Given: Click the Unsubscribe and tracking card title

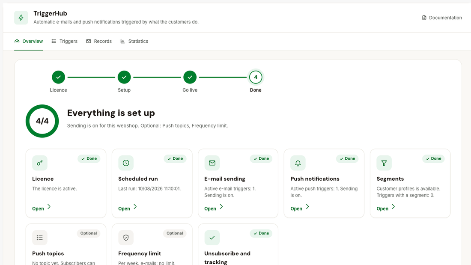Looking at the screenshot, I should click(x=227, y=258).
